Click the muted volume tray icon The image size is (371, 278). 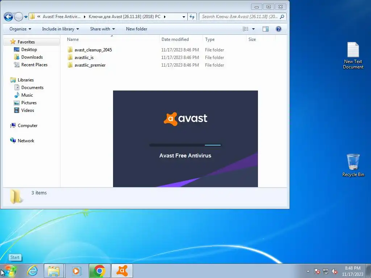pos(334,271)
